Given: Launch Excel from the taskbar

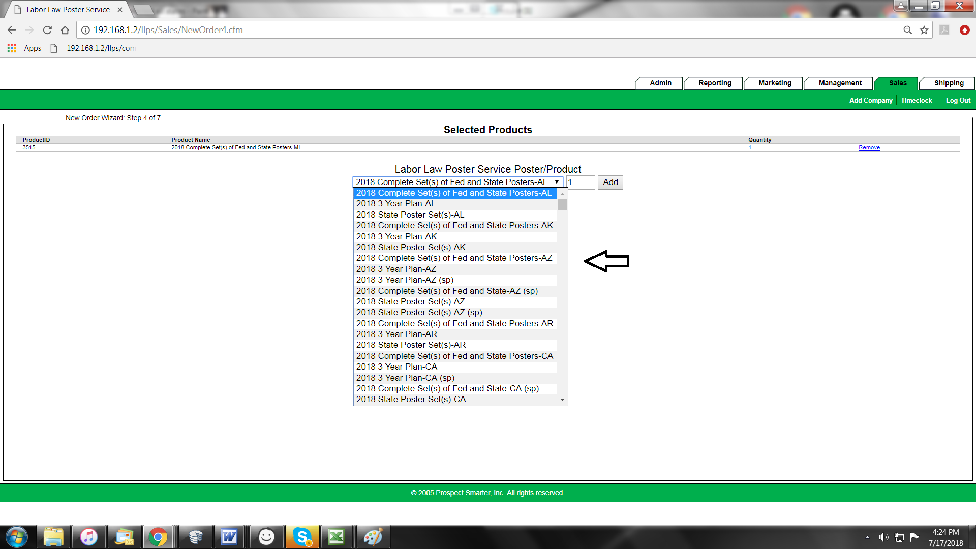Looking at the screenshot, I should pos(336,537).
